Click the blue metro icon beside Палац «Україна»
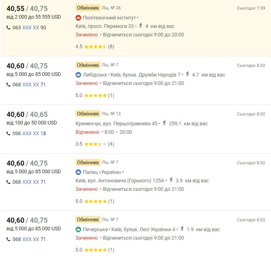This screenshot has height=256, width=271. (x=78, y=172)
